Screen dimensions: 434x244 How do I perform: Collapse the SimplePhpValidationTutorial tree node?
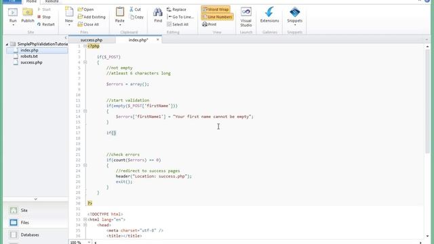pyautogui.click(x=7, y=44)
